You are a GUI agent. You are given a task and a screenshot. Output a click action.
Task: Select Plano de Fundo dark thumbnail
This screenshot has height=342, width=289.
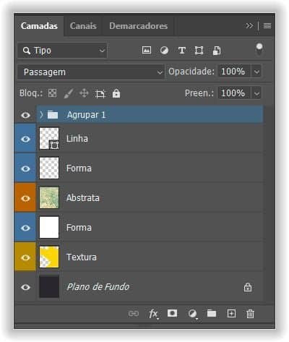click(x=49, y=286)
